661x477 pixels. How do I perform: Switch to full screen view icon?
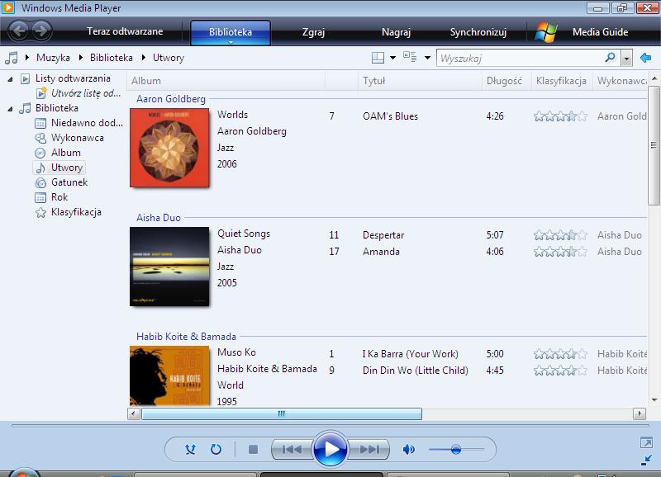(x=646, y=442)
